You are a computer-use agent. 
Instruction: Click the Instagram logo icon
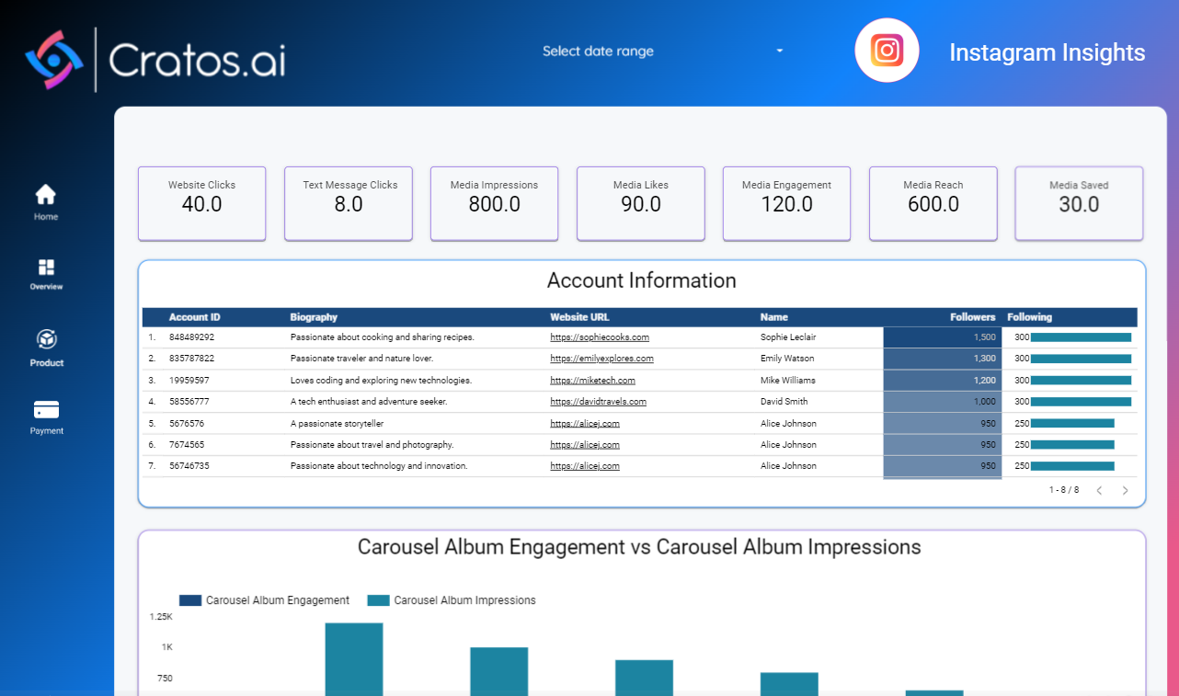click(887, 51)
